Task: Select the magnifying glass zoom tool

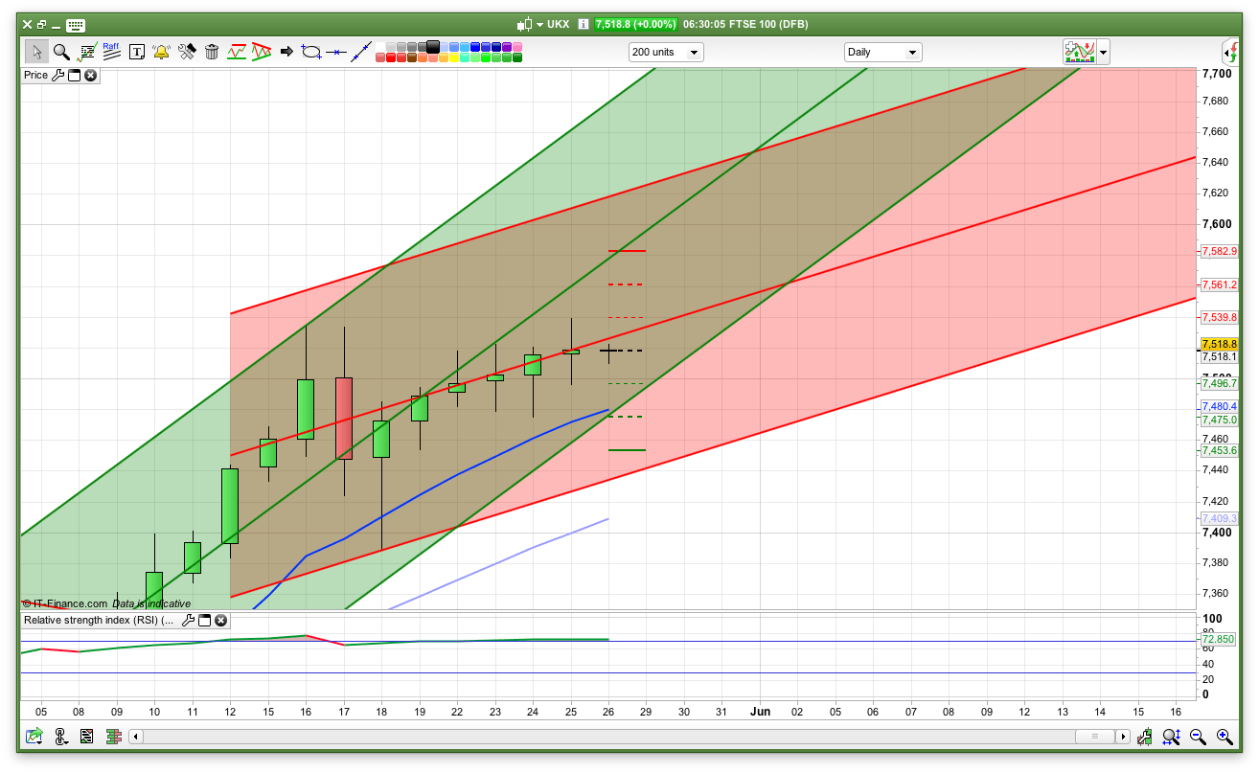Action: (61, 52)
